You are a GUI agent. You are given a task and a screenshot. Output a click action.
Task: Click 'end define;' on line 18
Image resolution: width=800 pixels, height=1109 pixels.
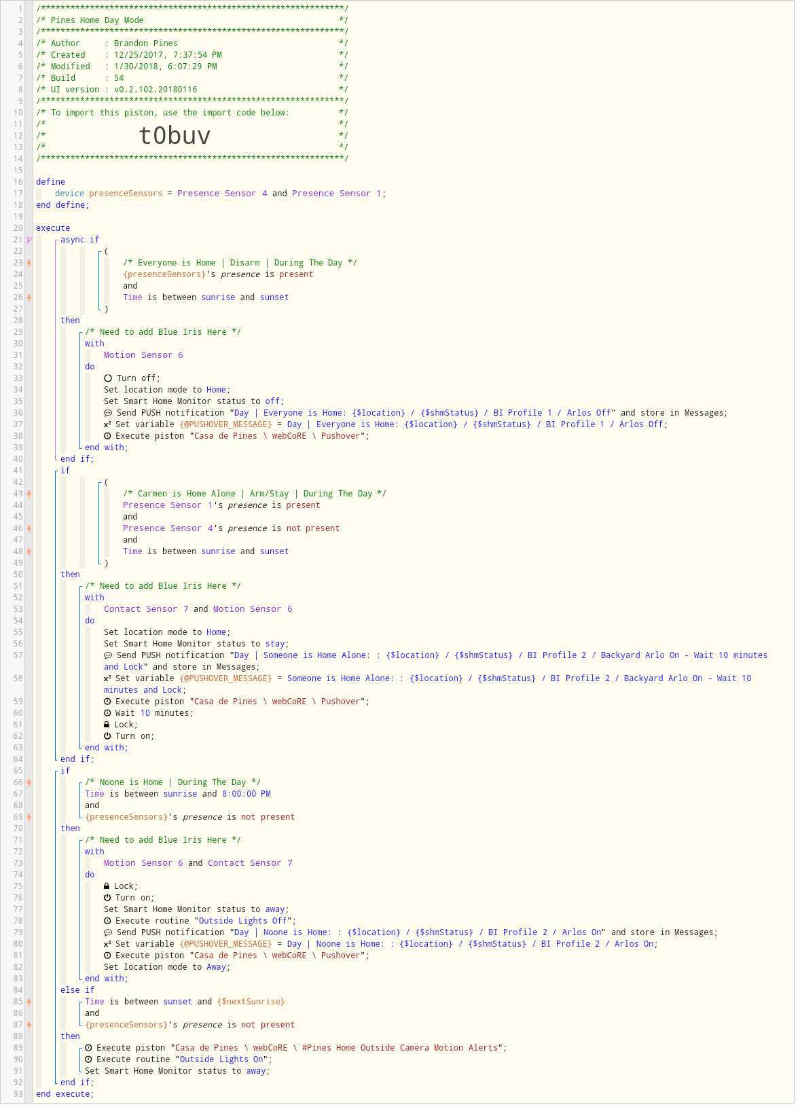[x=62, y=205]
